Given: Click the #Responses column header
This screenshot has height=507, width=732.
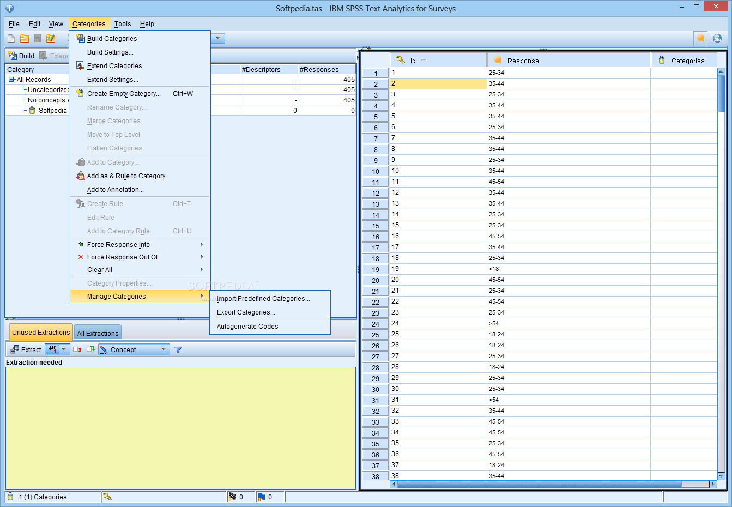Looking at the screenshot, I should click(327, 70).
